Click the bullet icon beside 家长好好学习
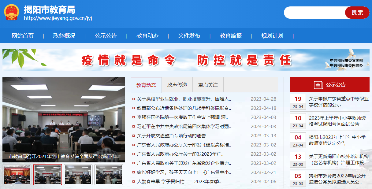Image resolution: width=372 pixels, height=189 pixels. click(x=133, y=172)
